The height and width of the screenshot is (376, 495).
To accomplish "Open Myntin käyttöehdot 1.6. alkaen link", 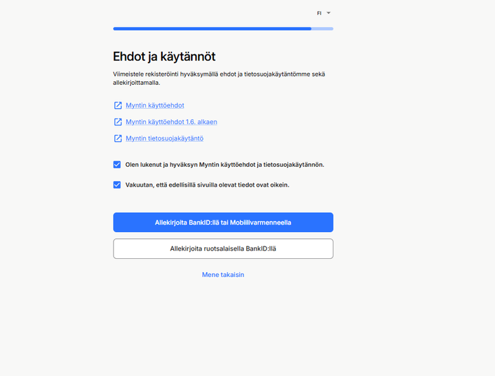I will pos(171,122).
